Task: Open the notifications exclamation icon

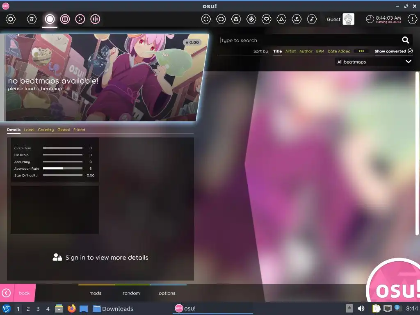Action: pos(412,19)
